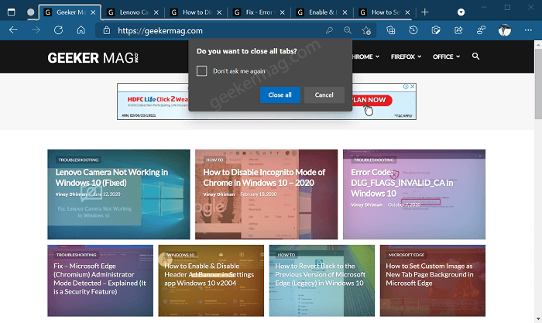Click the round profile circle in the tab bar
542x323 pixels.
31,12
